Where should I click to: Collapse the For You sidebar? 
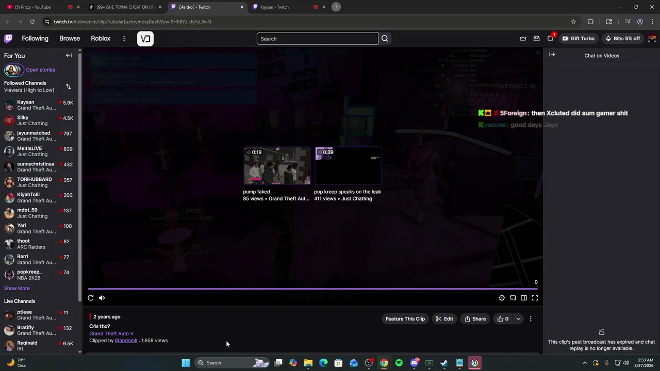69,56
